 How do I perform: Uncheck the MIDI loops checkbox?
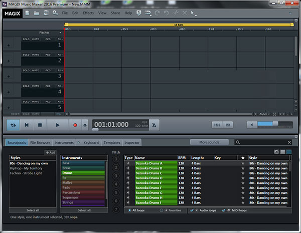224,210
